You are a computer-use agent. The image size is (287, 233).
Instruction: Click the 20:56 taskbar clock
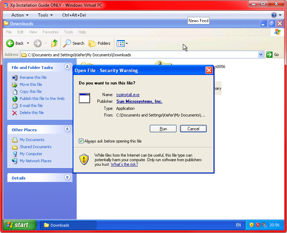pos(274,225)
